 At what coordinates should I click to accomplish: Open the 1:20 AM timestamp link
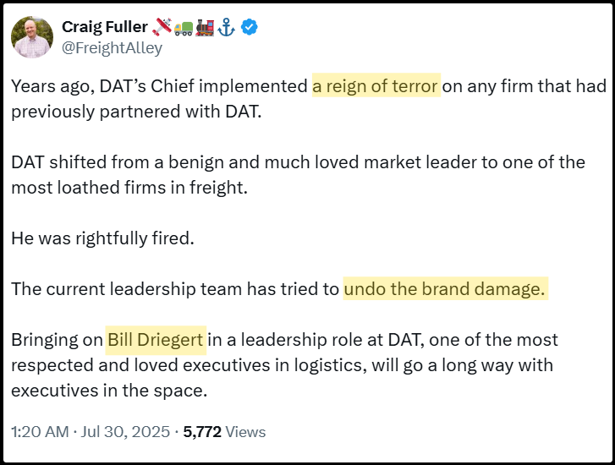[41, 432]
